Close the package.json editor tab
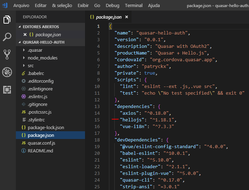This screenshot has width=249, height=190. (x=127, y=17)
